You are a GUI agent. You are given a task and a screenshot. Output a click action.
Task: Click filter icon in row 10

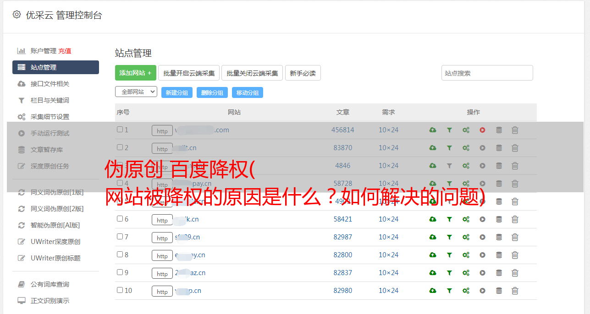coord(449,291)
